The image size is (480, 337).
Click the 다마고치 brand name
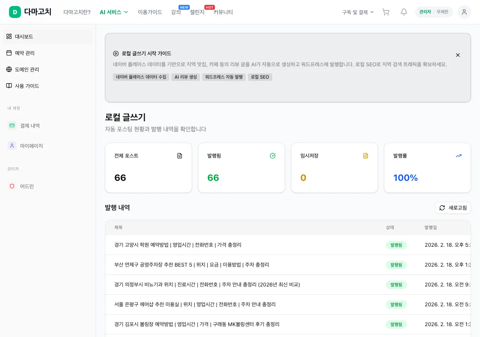click(x=37, y=12)
